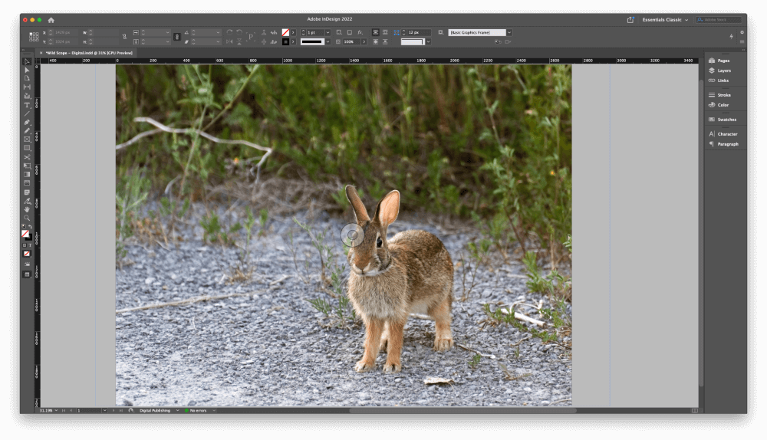Select the Gap tool
Screen dimensions: 767x440
pos(27,87)
